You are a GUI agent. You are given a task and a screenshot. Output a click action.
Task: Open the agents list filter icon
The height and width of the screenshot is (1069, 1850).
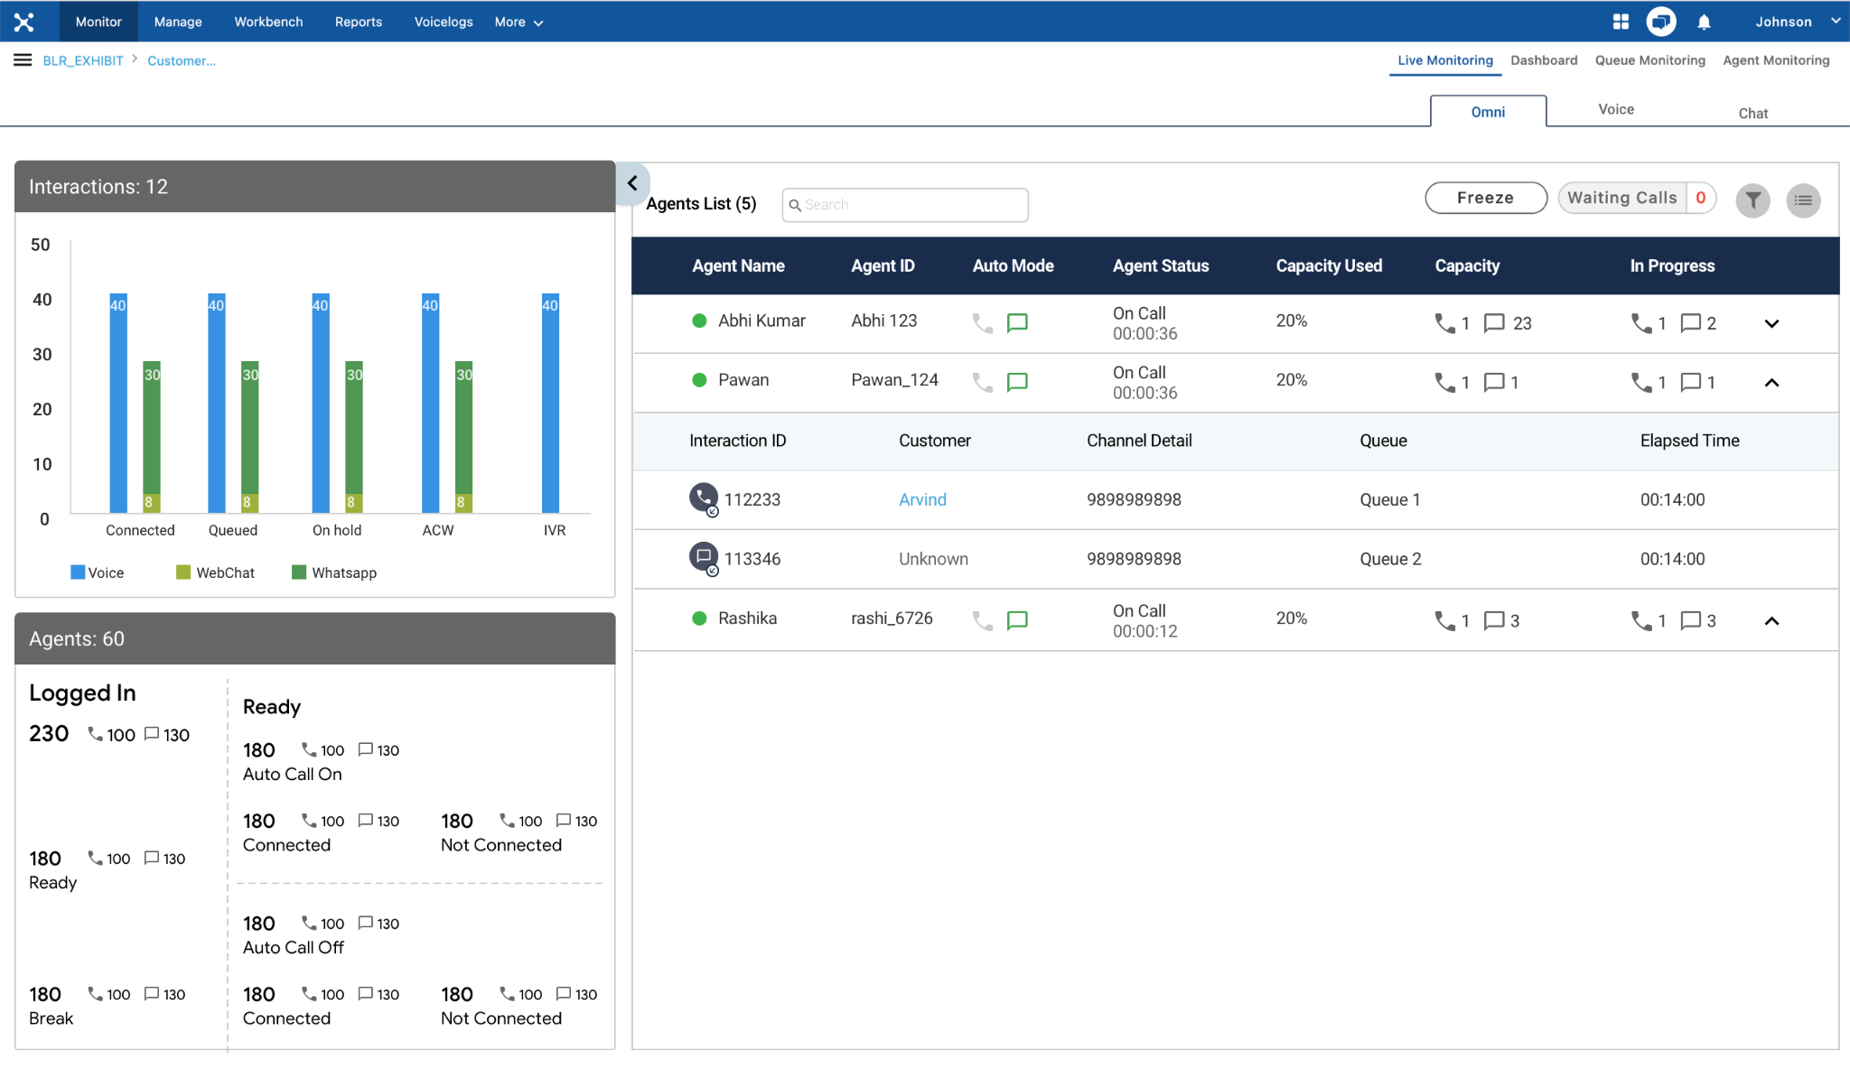(x=1752, y=200)
